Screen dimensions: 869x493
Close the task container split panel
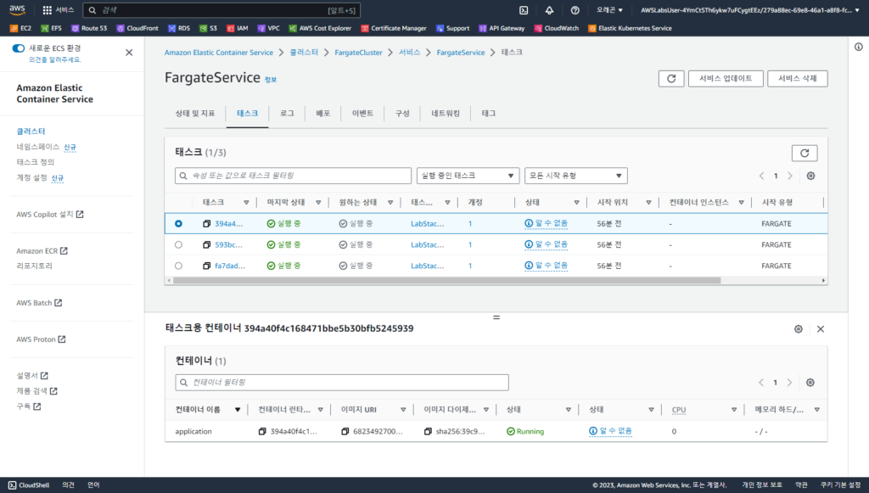tap(821, 329)
